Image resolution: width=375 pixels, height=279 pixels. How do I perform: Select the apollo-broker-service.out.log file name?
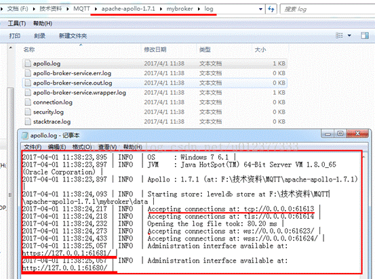coord(73,83)
